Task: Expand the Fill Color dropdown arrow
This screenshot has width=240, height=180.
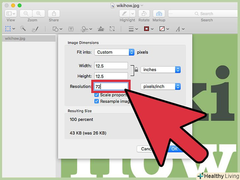Action: click(x=167, y=29)
